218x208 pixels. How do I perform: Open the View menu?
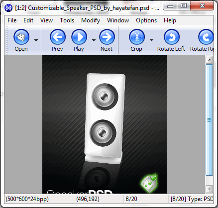[x=46, y=20]
